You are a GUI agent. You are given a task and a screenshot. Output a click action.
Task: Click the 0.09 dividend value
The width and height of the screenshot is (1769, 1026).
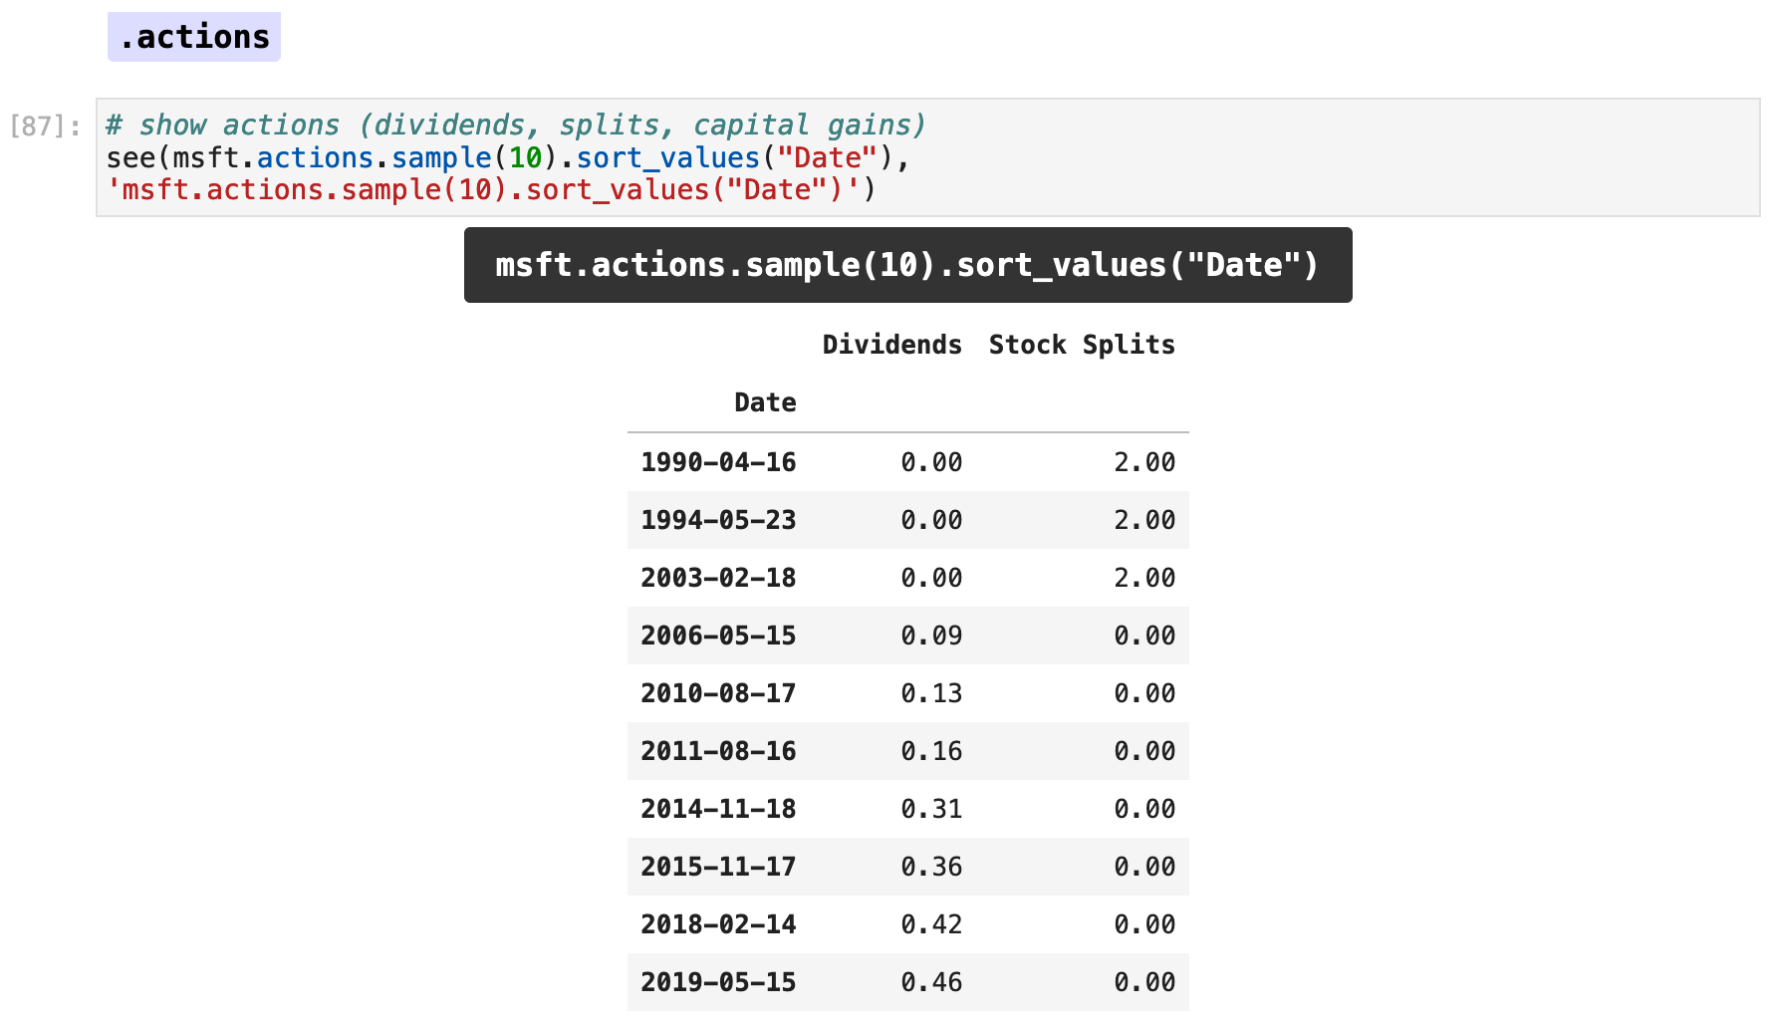coord(931,636)
